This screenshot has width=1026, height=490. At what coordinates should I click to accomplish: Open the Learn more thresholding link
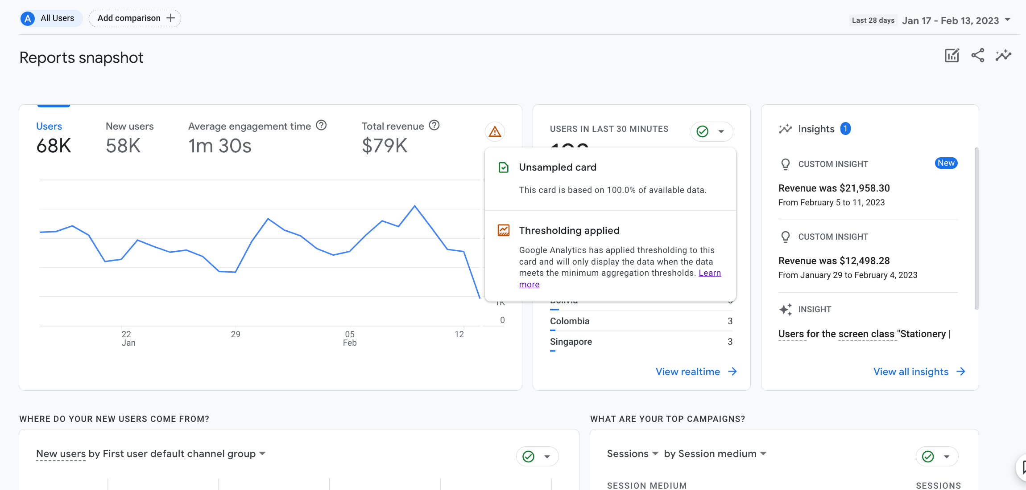tap(709, 273)
